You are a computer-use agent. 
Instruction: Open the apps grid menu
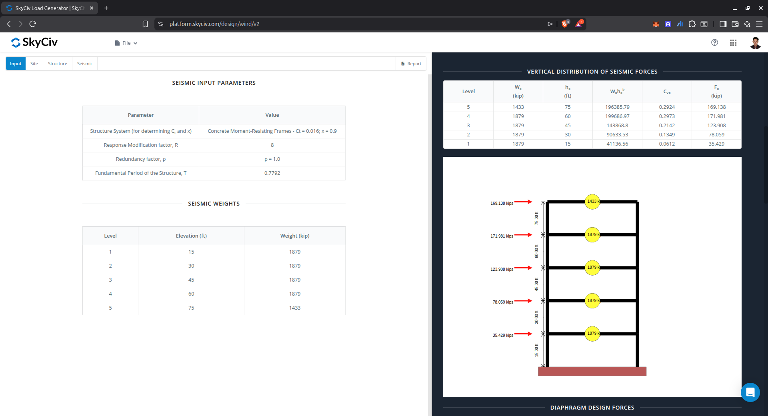[x=733, y=43]
